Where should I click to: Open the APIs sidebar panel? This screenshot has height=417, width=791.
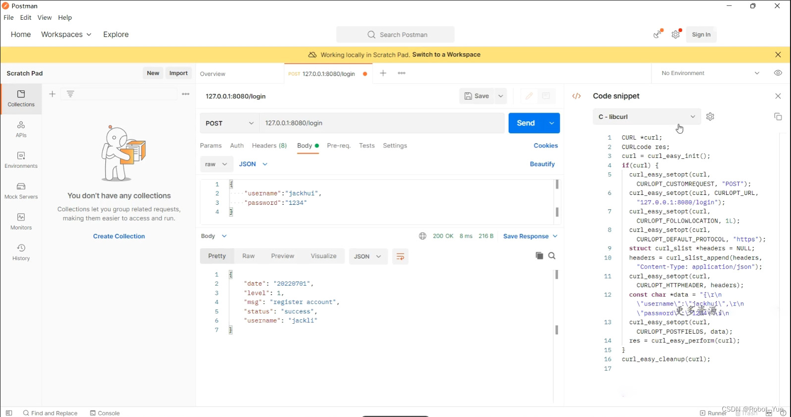21,129
